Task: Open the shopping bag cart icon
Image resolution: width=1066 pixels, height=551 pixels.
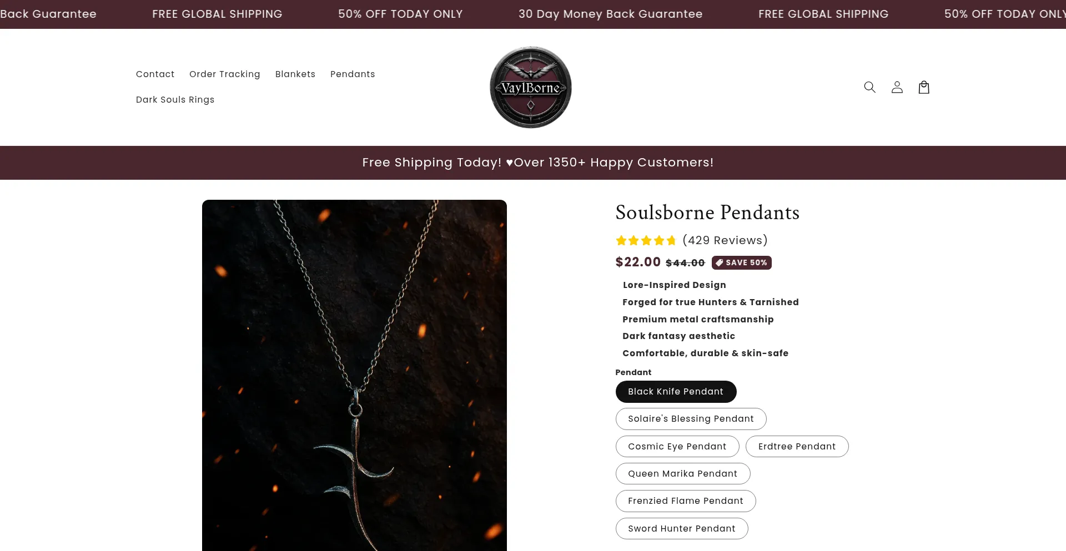Action: 924,87
